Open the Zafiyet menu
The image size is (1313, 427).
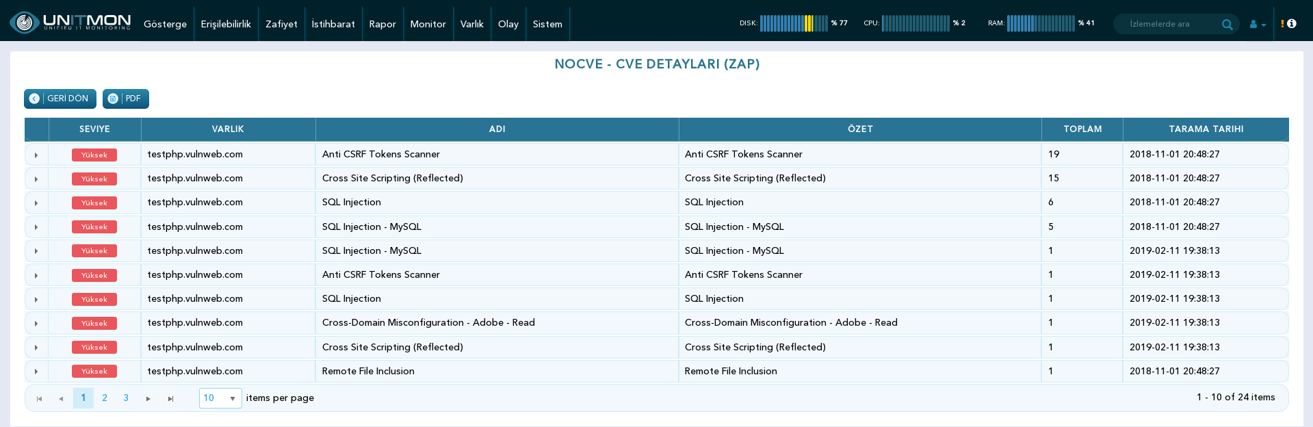281,24
